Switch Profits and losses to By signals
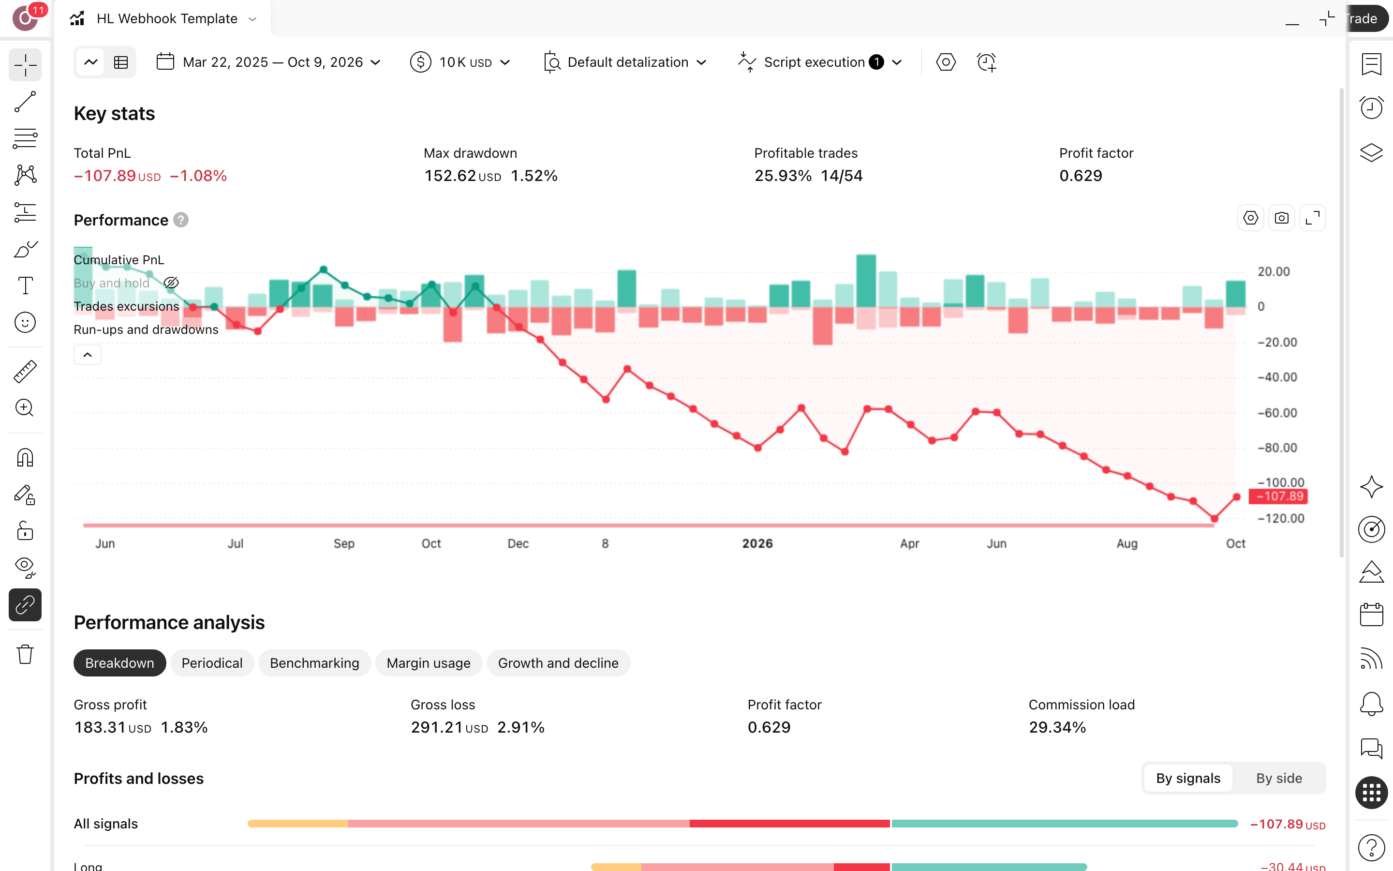This screenshot has height=871, width=1393. (1188, 778)
